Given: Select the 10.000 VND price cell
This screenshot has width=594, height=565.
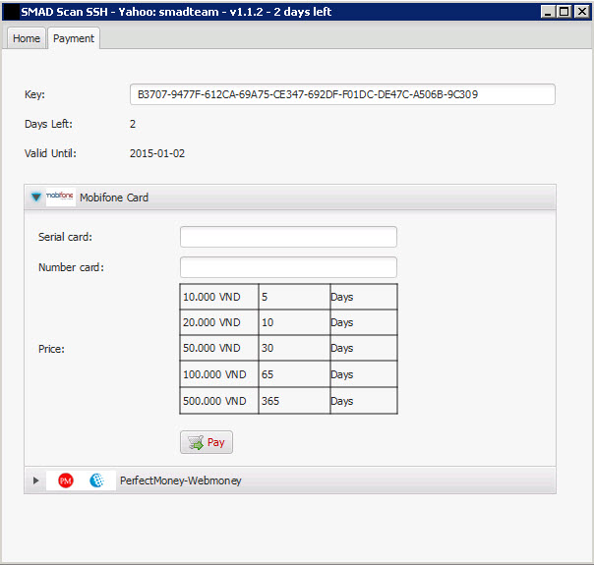Looking at the screenshot, I should click(219, 297).
